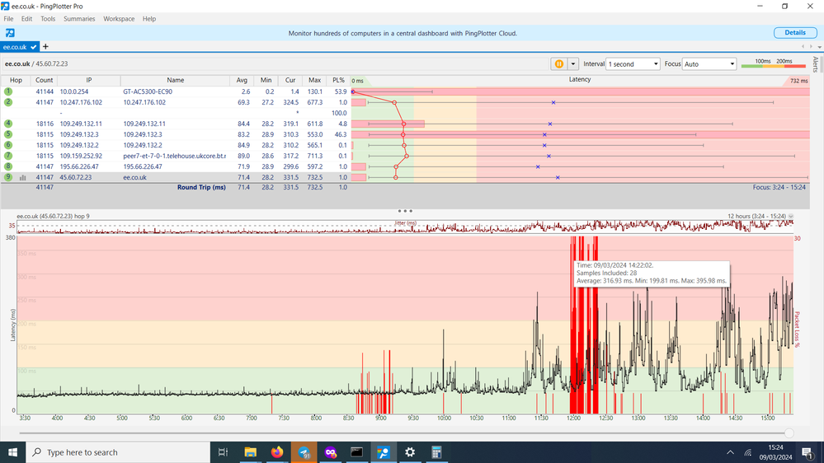Click the panel splitter three dots handle
824x463 pixels.
[x=405, y=211]
